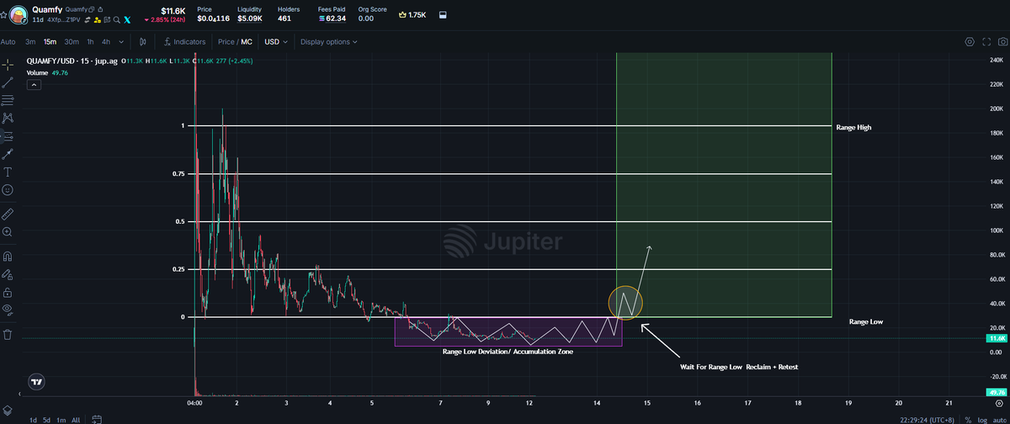Toggle stay in drawing mode
The image size is (1010, 424).
pyautogui.click(x=8, y=274)
